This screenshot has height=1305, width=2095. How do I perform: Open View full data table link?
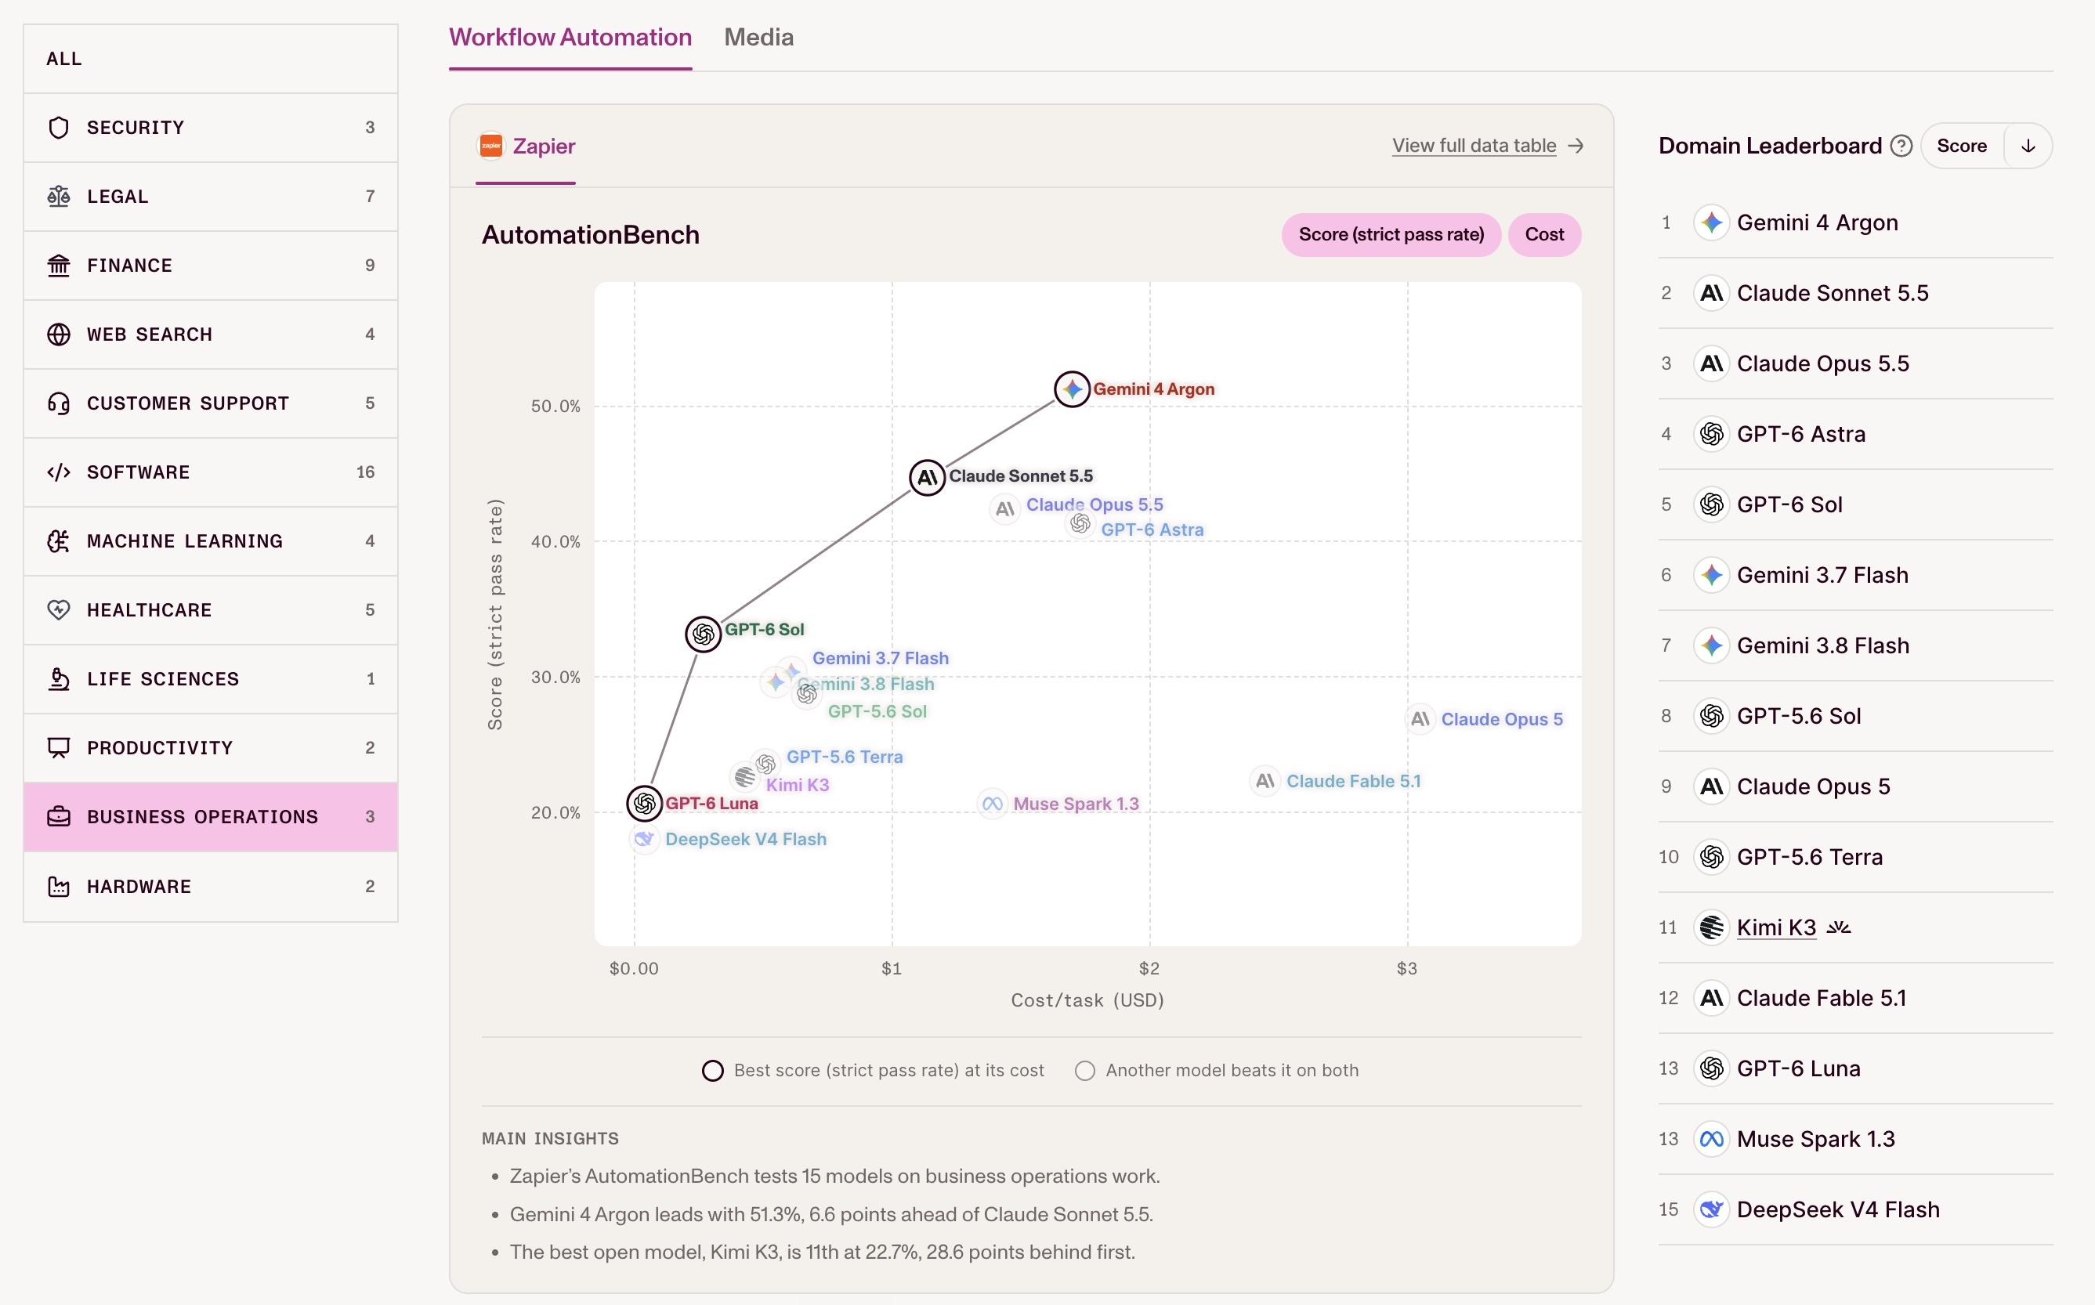[1488, 146]
